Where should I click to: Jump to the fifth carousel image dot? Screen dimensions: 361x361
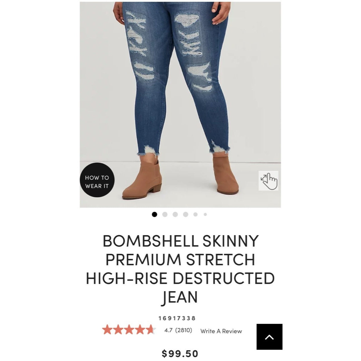195,214
